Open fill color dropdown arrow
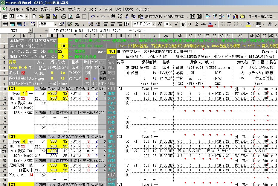The width and height of the screenshot is (278, 186). click(x=253, y=24)
